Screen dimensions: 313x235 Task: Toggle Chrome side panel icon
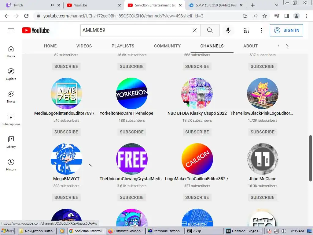click(287, 16)
